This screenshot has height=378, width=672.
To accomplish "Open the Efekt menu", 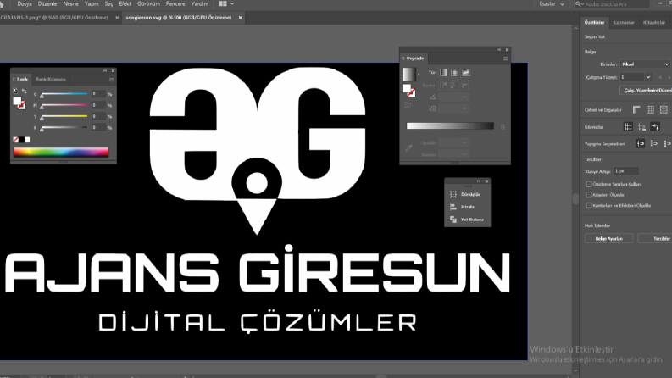I will 125,4.
